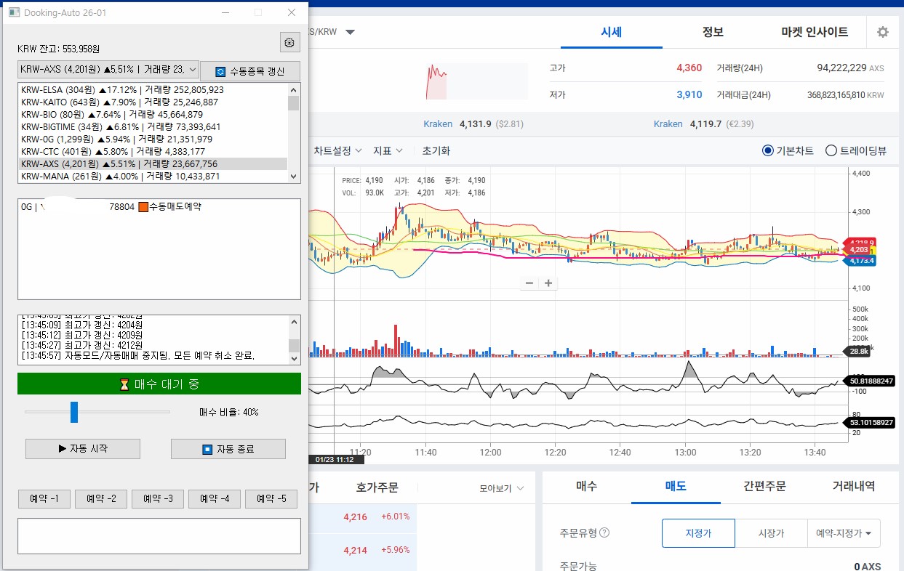Click the orange manual sell reservation icon
This screenshot has width=904, height=571.
coord(143,207)
